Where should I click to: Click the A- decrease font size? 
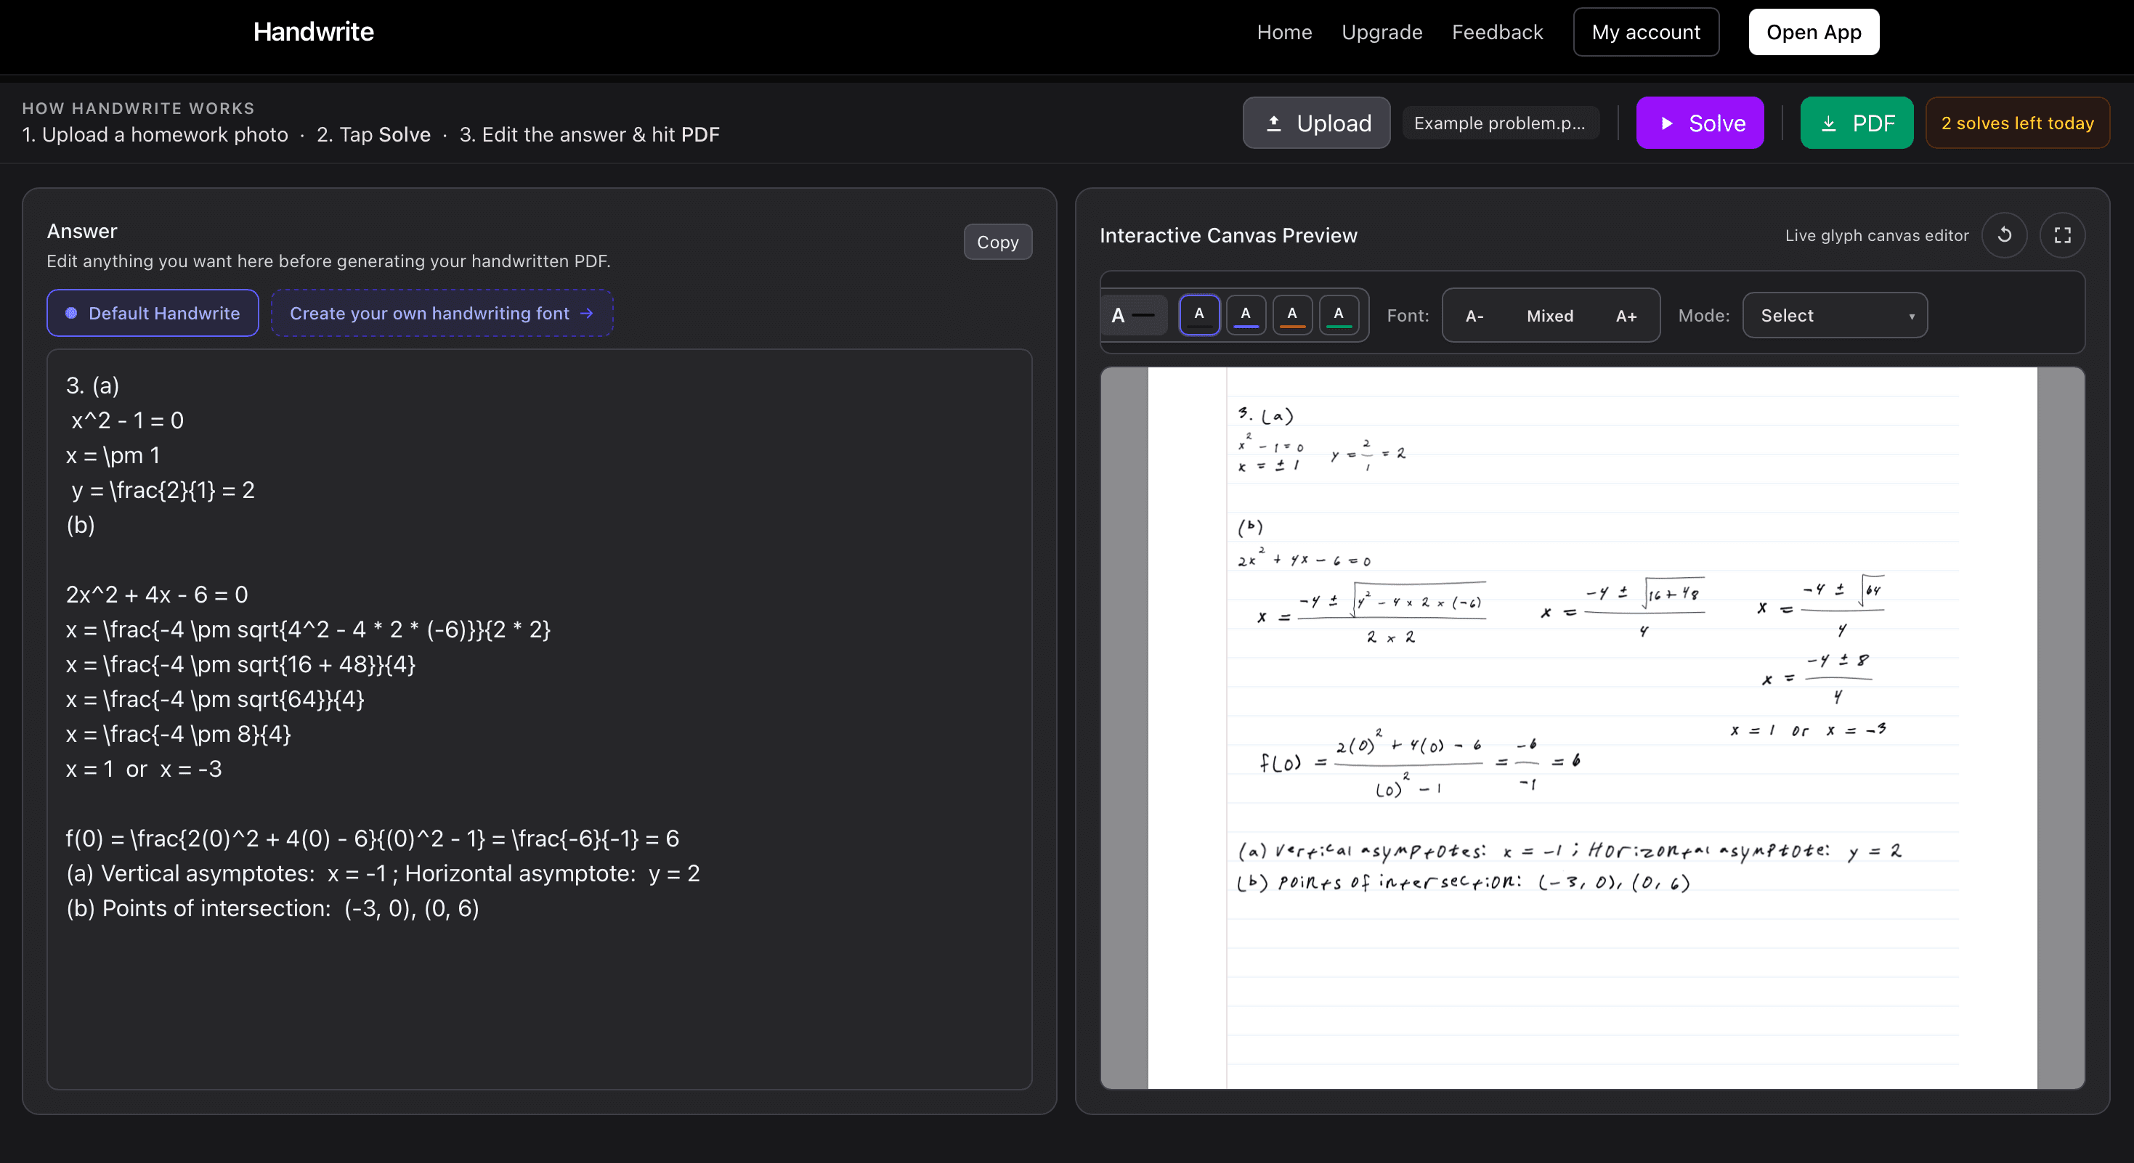click(x=1474, y=315)
